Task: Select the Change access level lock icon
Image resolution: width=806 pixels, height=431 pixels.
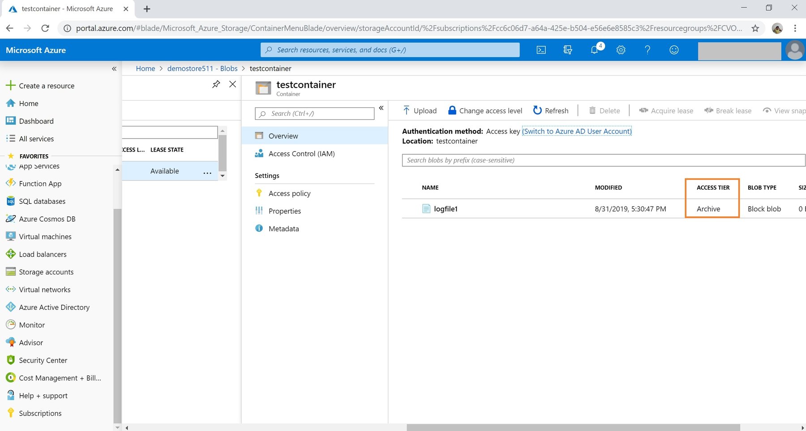Action: pyautogui.click(x=452, y=110)
